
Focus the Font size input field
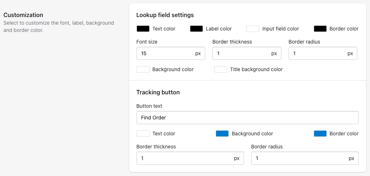pyautogui.click(x=171, y=53)
